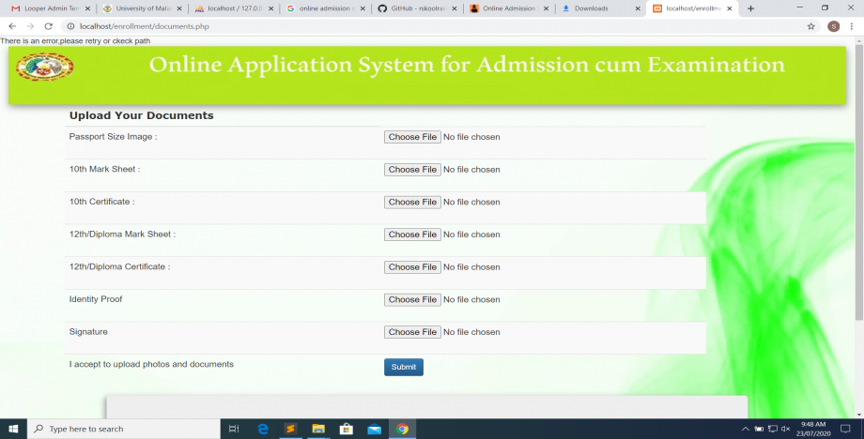Open Chrome profile avatar menu

click(x=833, y=26)
